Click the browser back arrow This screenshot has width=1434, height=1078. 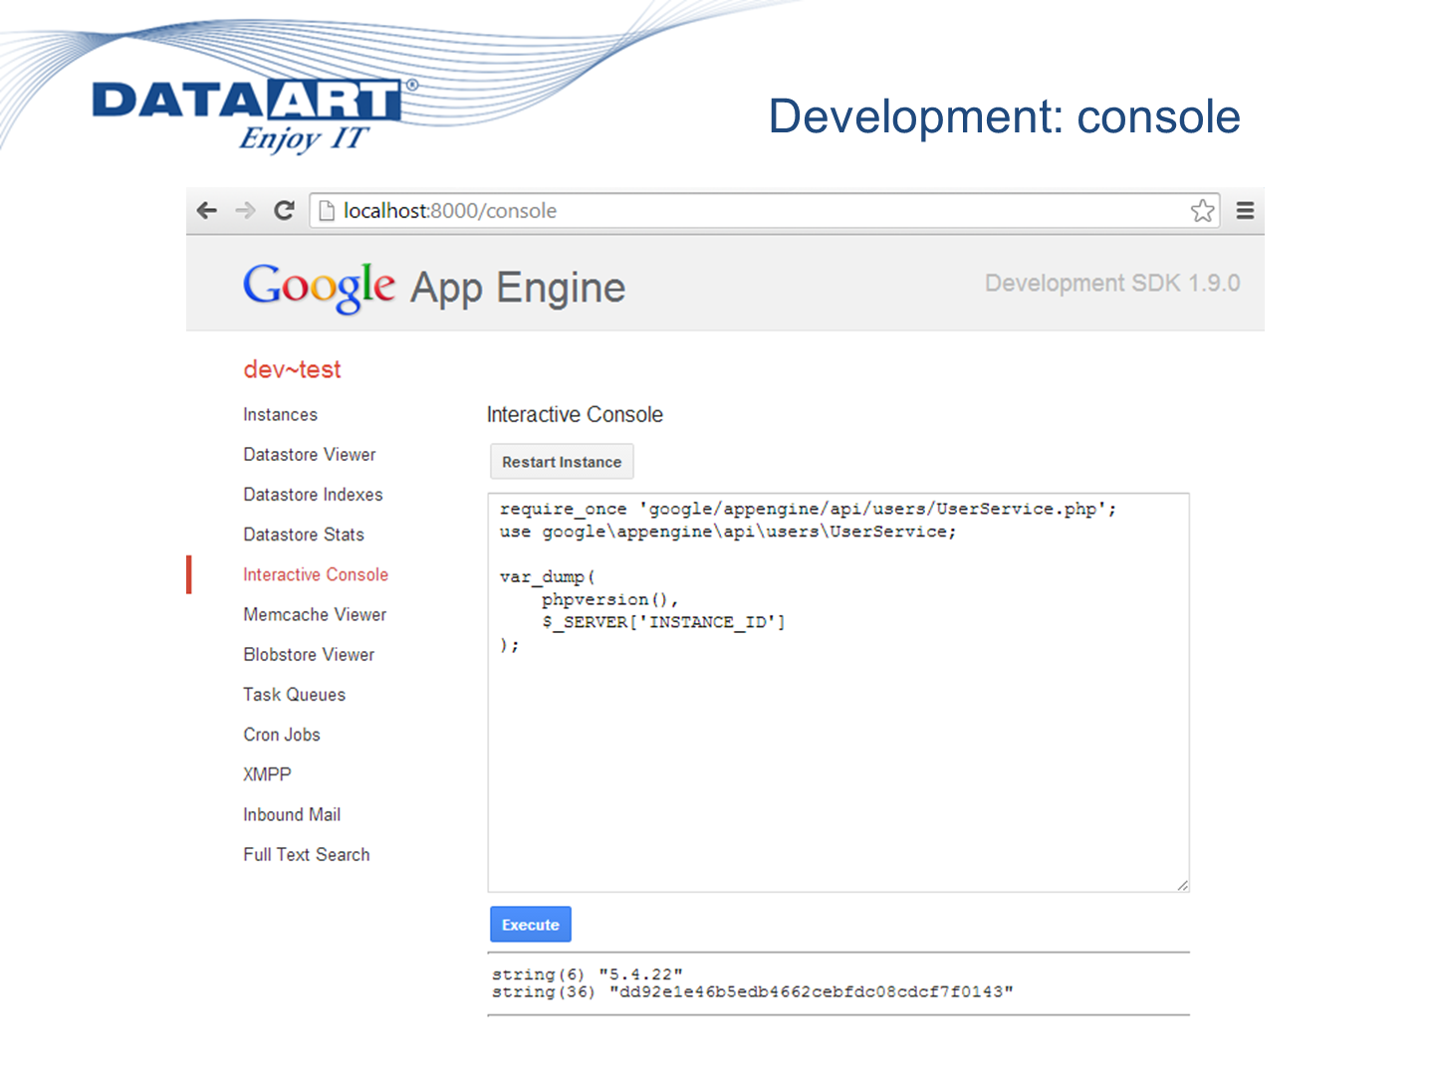click(x=207, y=211)
